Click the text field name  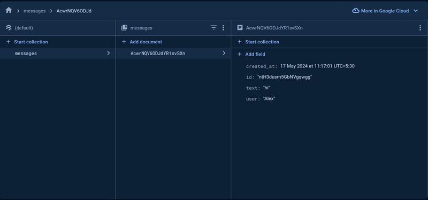pyautogui.click(x=253, y=88)
